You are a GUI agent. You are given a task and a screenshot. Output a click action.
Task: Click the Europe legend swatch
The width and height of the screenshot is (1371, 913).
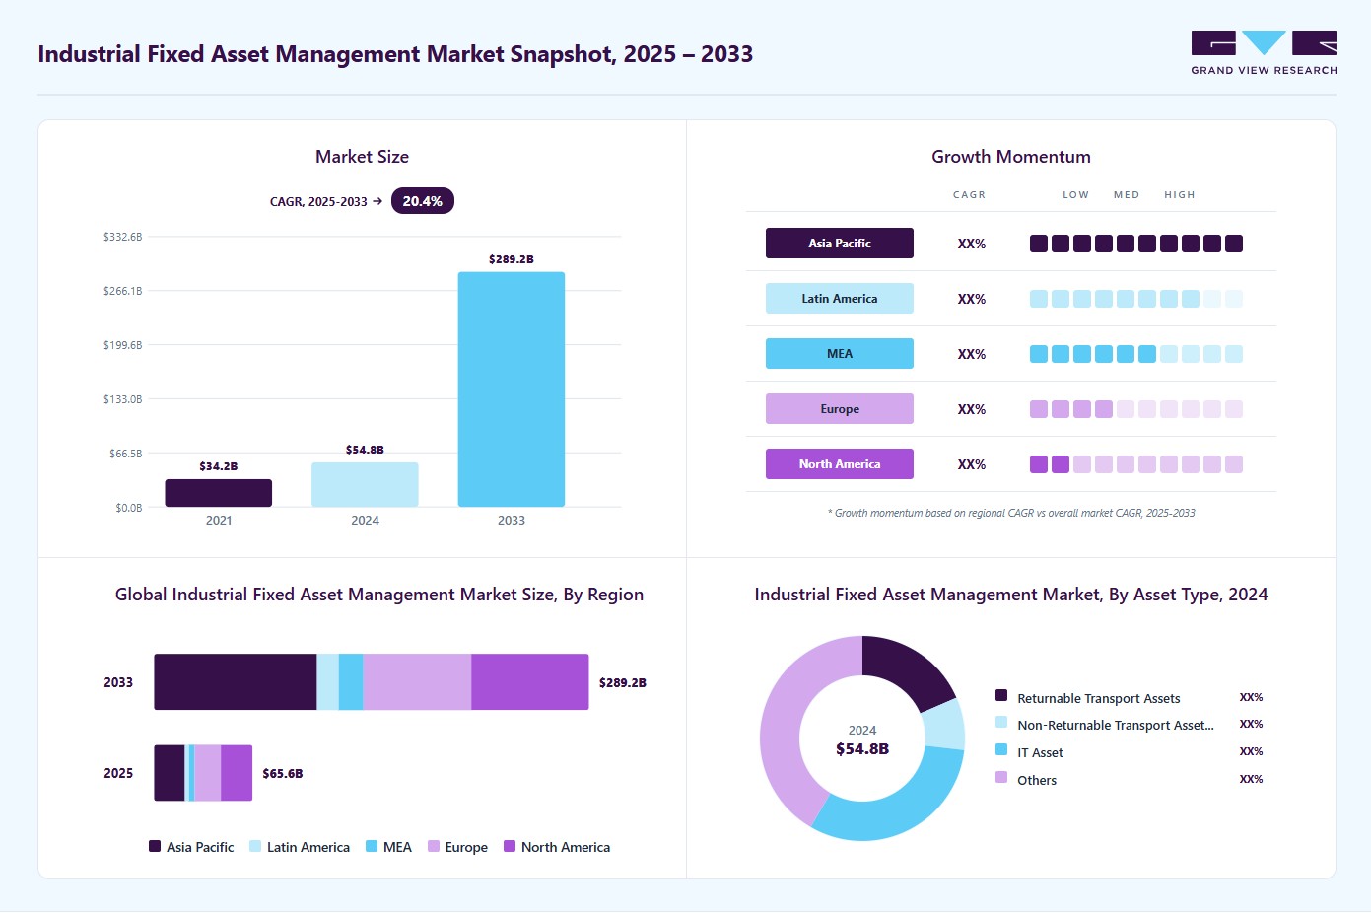[x=434, y=846]
